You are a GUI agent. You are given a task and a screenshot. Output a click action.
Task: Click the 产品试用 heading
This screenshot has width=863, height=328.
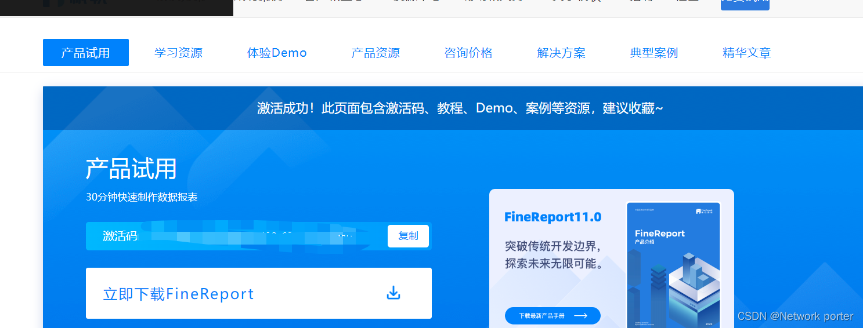tap(131, 169)
